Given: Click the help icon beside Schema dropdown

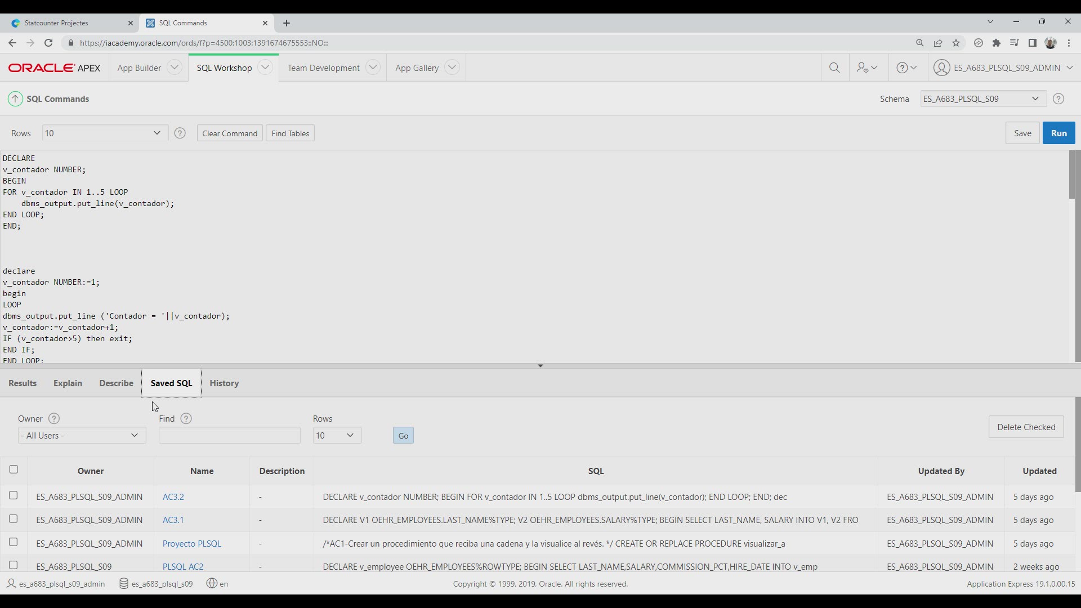Looking at the screenshot, I should pos(1058,99).
